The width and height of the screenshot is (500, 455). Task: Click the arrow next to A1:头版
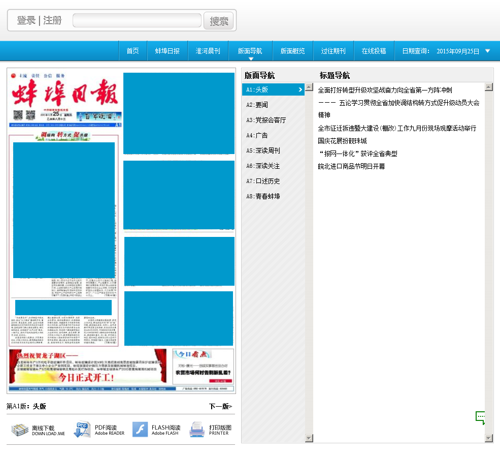300,89
